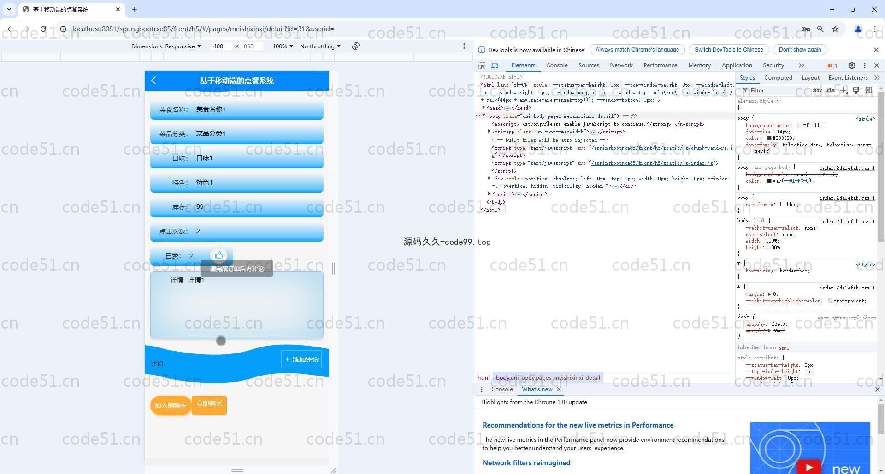This screenshot has height=474, width=885.
Task: Switch to the Performance tab
Action: [x=660, y=65]
